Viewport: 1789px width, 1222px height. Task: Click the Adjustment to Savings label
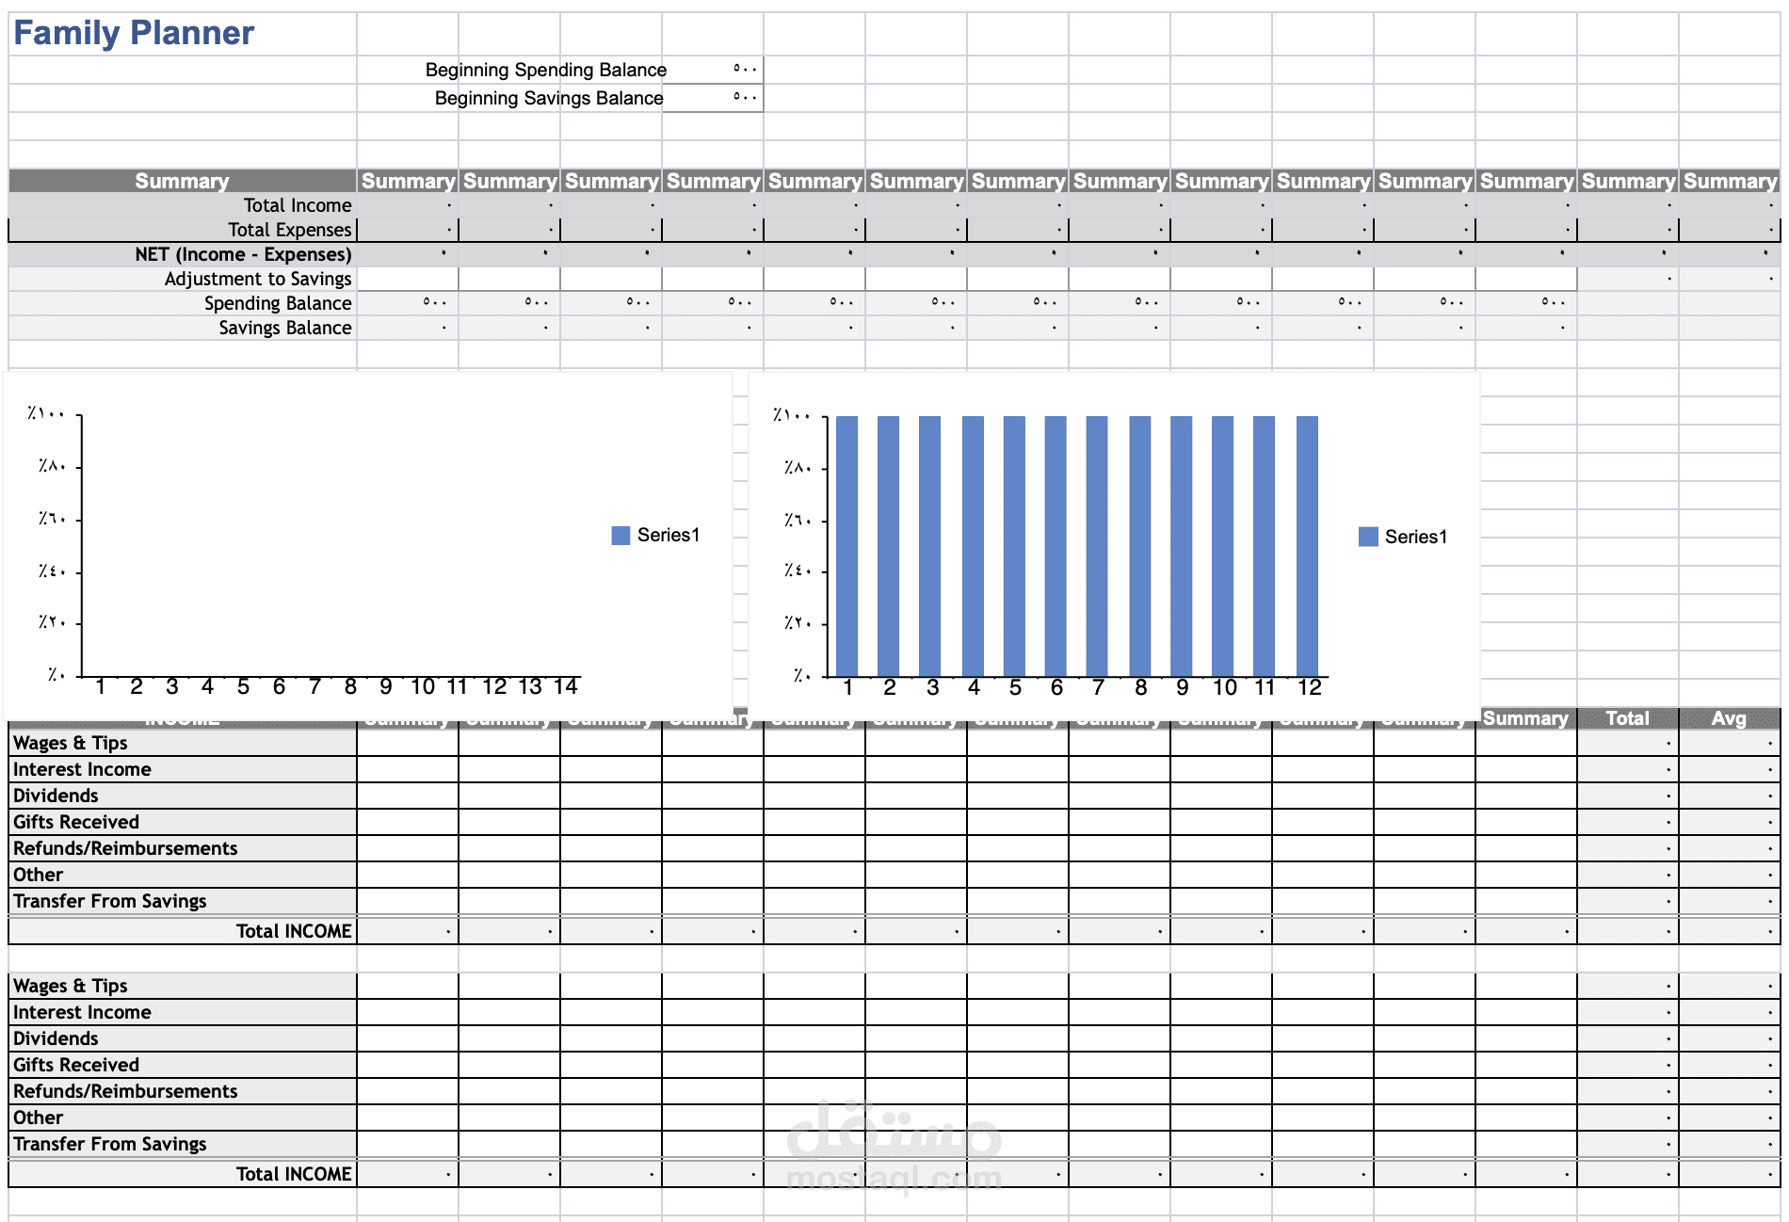(x=258, y=278)
